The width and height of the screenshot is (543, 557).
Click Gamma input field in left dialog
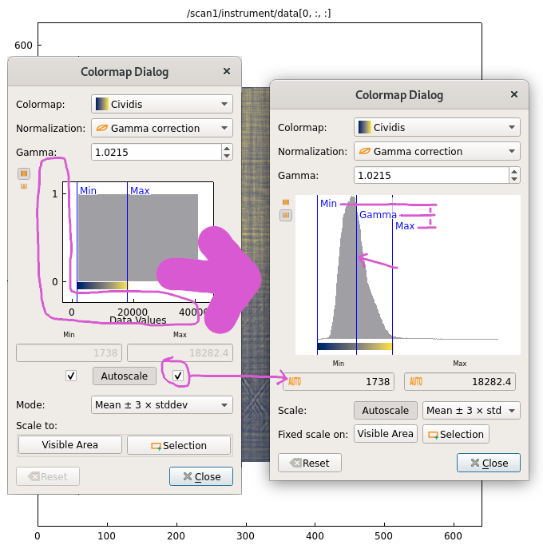coord(157,152)
